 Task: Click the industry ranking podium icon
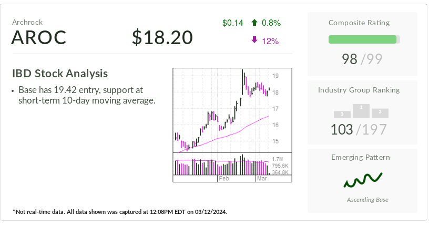coord(361,111)
